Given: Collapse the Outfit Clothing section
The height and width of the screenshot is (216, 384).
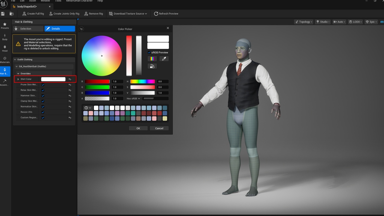Looking at the screenshot, I should tap(15, 60).
